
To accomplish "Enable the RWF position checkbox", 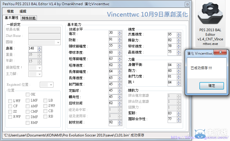I will 10,117.
